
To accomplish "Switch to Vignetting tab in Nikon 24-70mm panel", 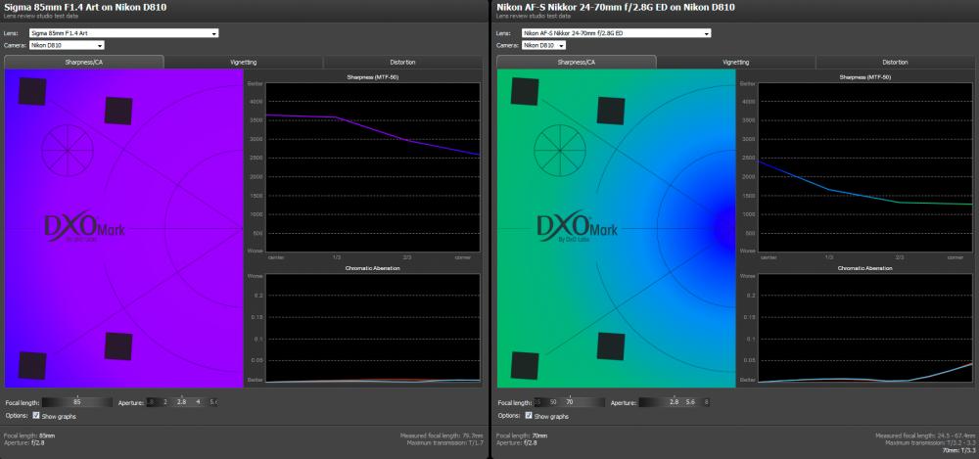I will 736,63.
